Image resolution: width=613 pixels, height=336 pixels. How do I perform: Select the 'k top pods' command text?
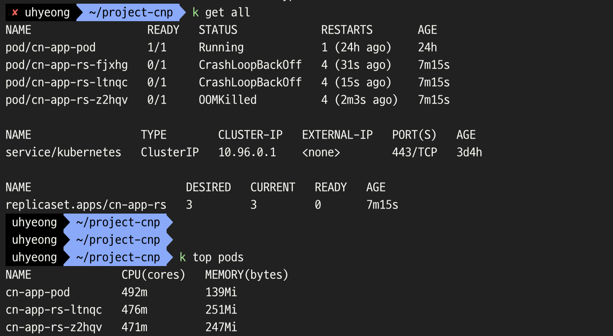211,257
